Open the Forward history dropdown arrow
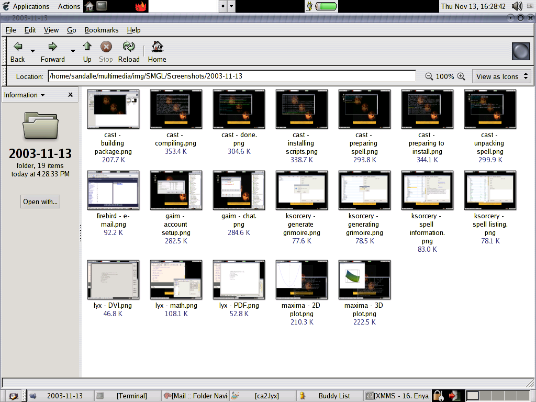The image size is (536, 402). click(73, 51)
